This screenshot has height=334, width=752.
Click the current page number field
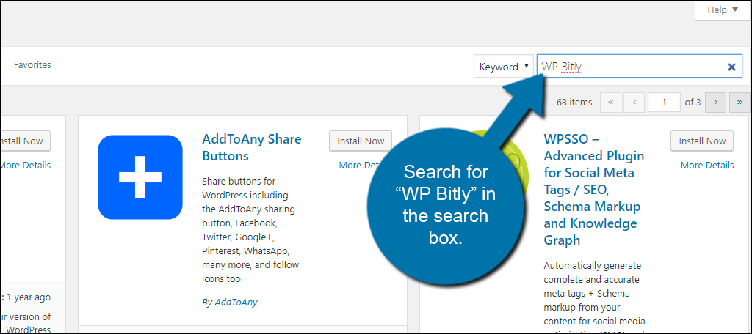(x=664, y=103)
